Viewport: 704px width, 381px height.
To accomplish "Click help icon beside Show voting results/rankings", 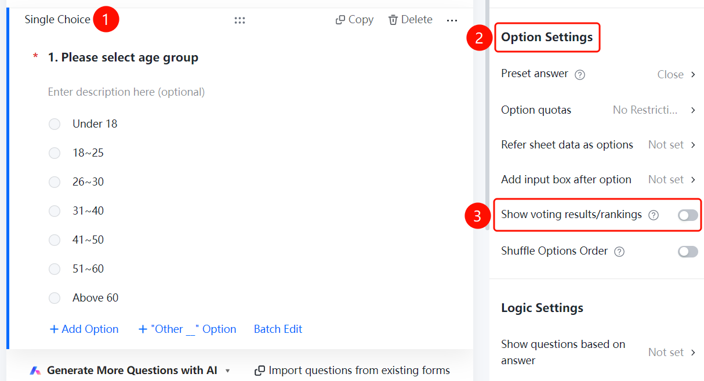I will 654,215.
